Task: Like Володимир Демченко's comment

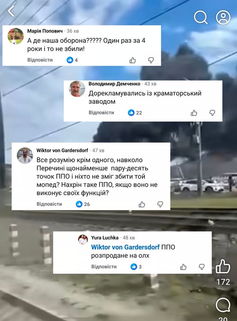Action: [x=194, y=113]
